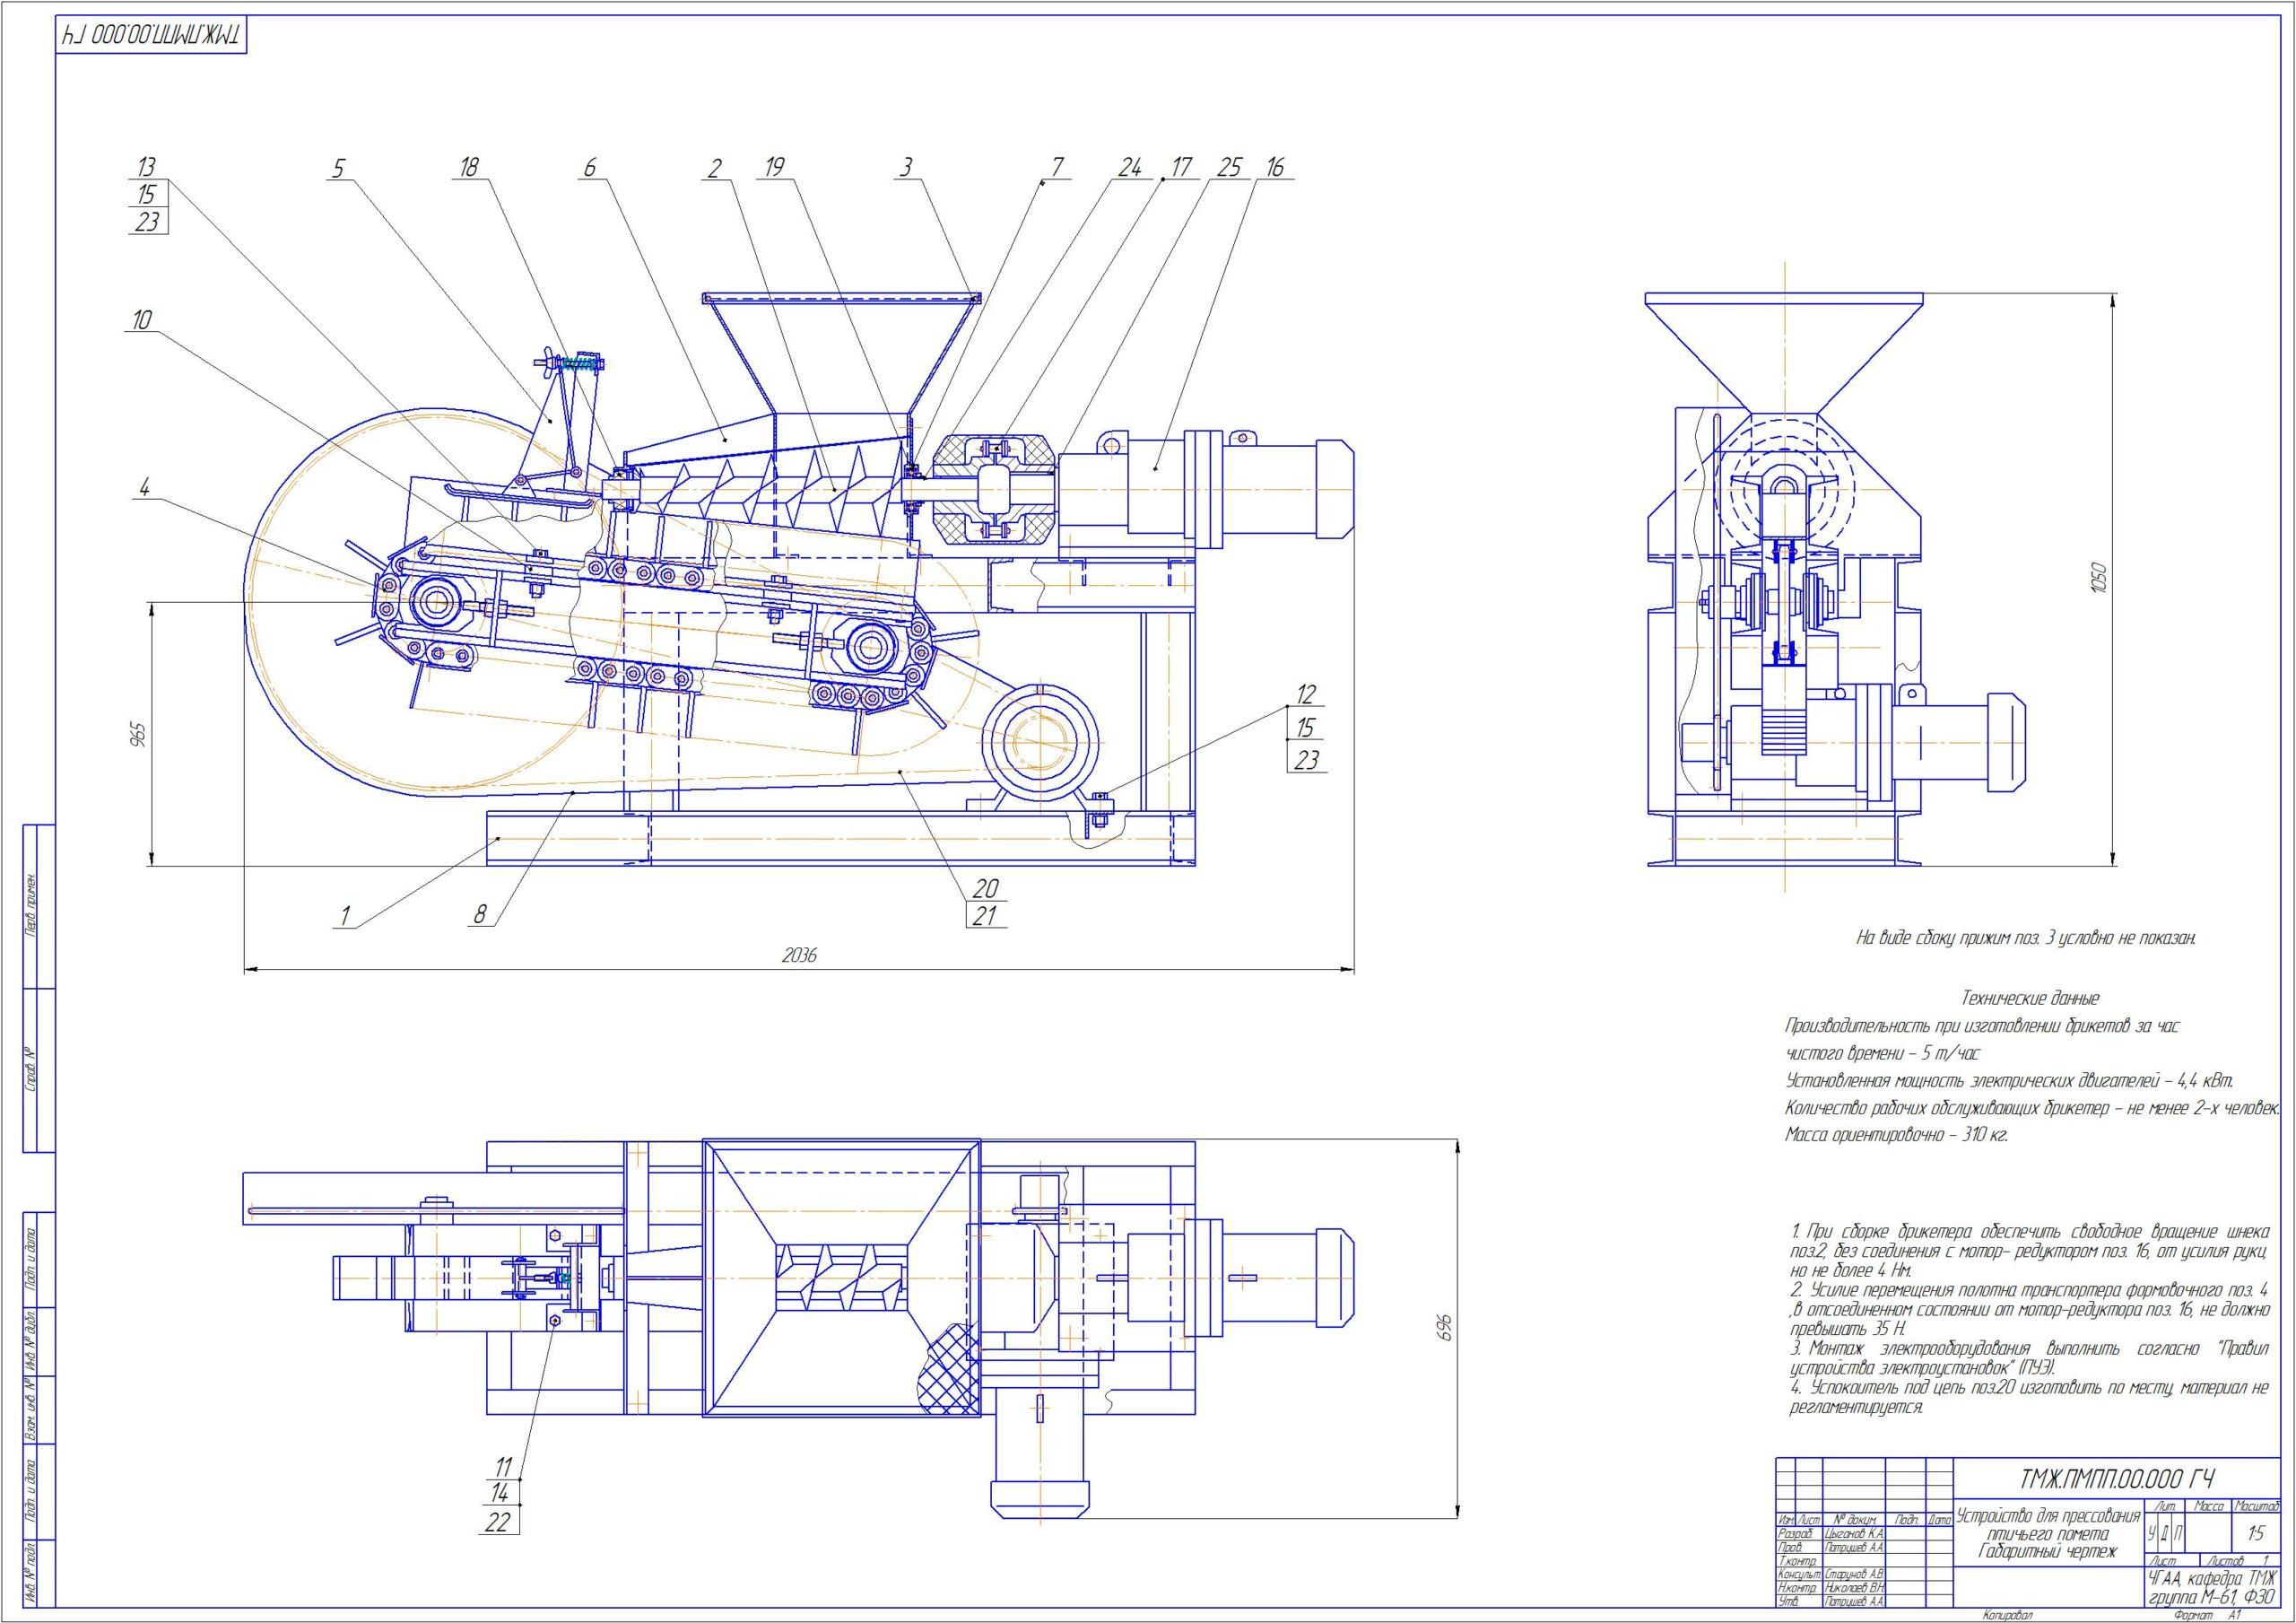Click the overall length dimension 2036
Image resolution: width=2296 pixels, height=1623 pixels.
(799, 955)
